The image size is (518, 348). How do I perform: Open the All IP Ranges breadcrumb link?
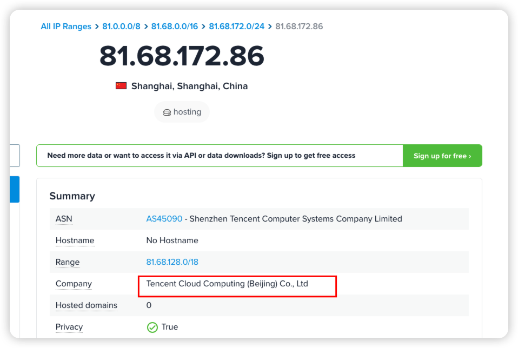click(66, 26)
